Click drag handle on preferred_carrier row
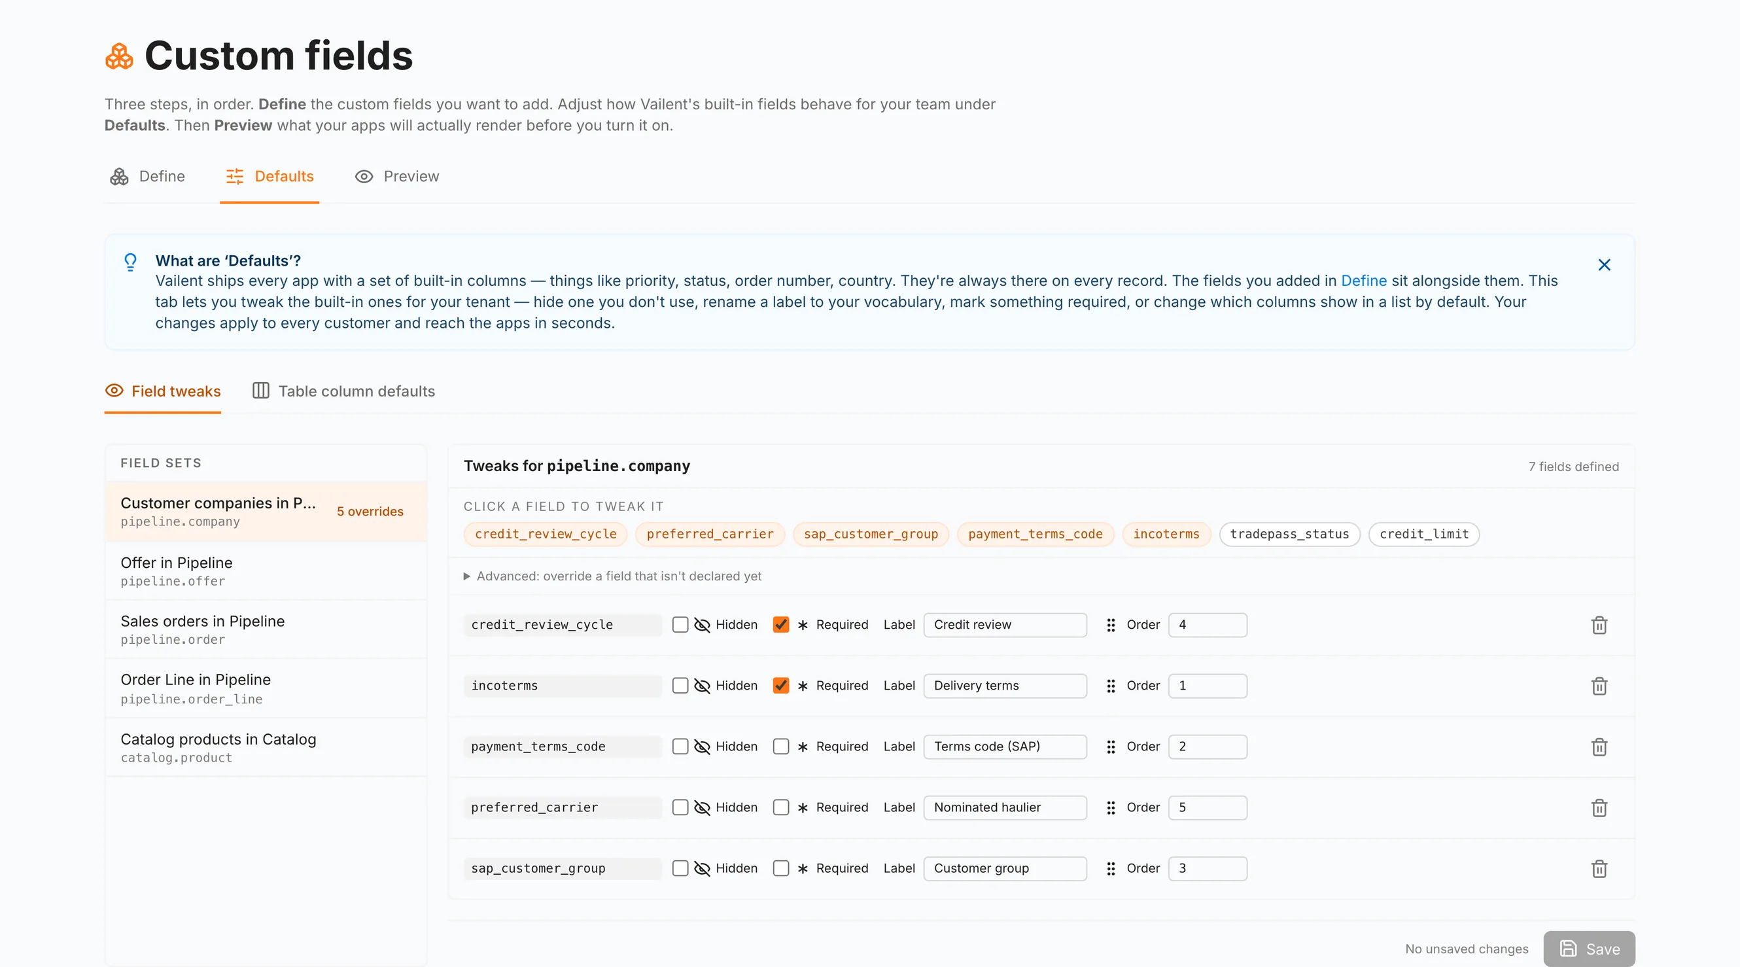1740x967 pixels. coord(1111,807)
